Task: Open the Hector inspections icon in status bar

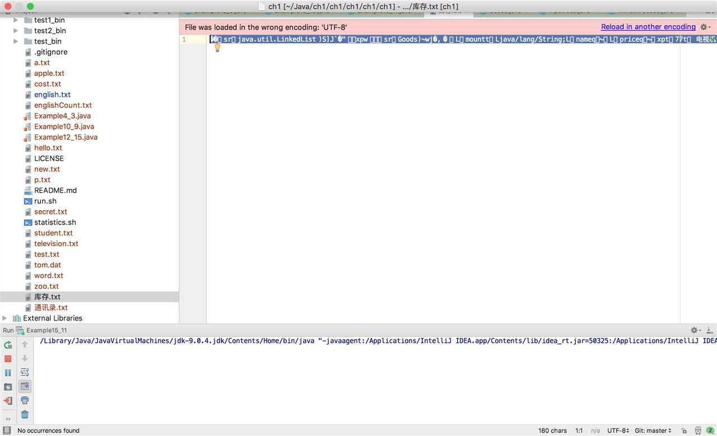Action: [x=697, y=430]
